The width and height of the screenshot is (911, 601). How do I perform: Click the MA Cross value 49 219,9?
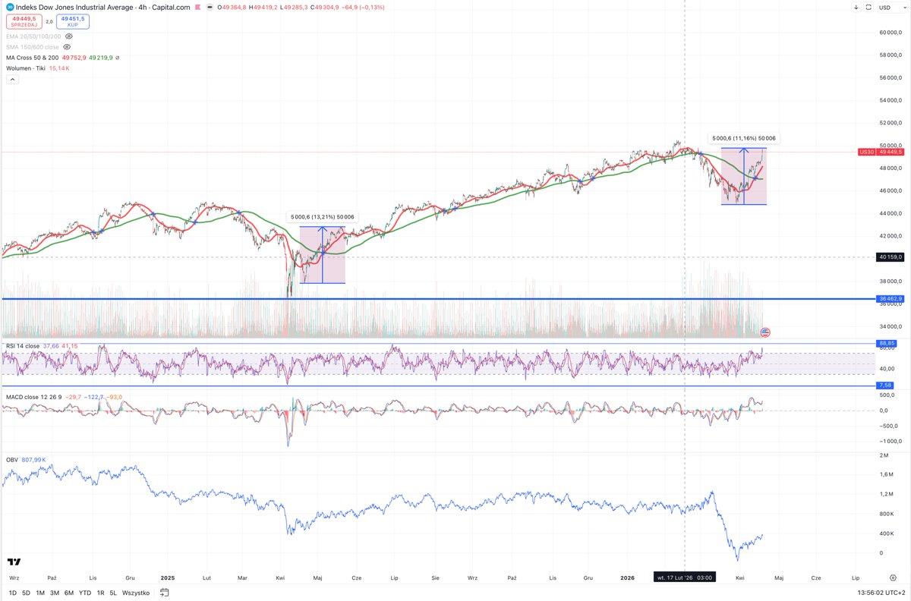[99, 57]
